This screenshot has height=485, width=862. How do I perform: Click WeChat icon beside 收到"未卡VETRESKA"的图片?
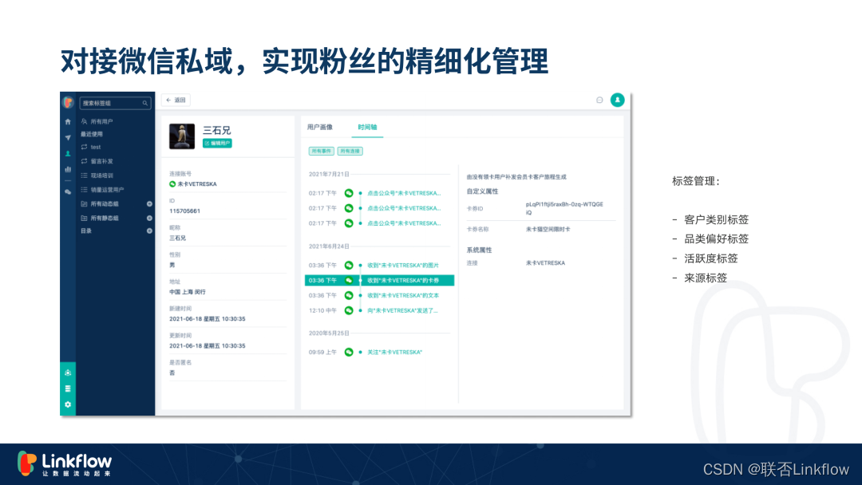(349, 266)
